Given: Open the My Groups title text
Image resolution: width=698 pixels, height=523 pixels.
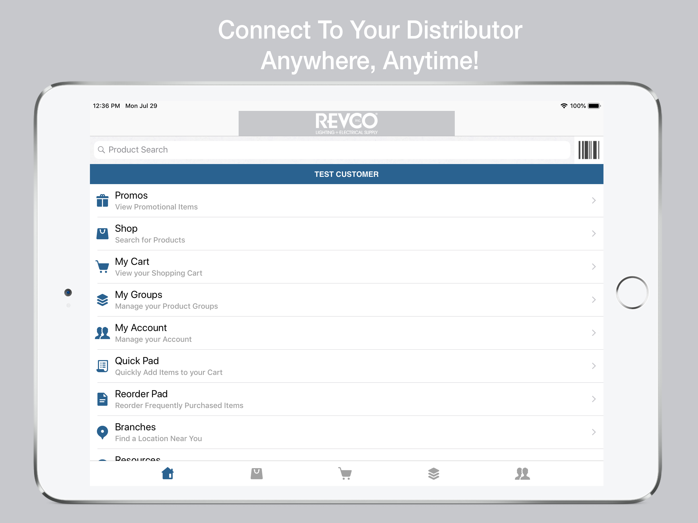Looking at the screenshot, I should (x=138, y=295).
